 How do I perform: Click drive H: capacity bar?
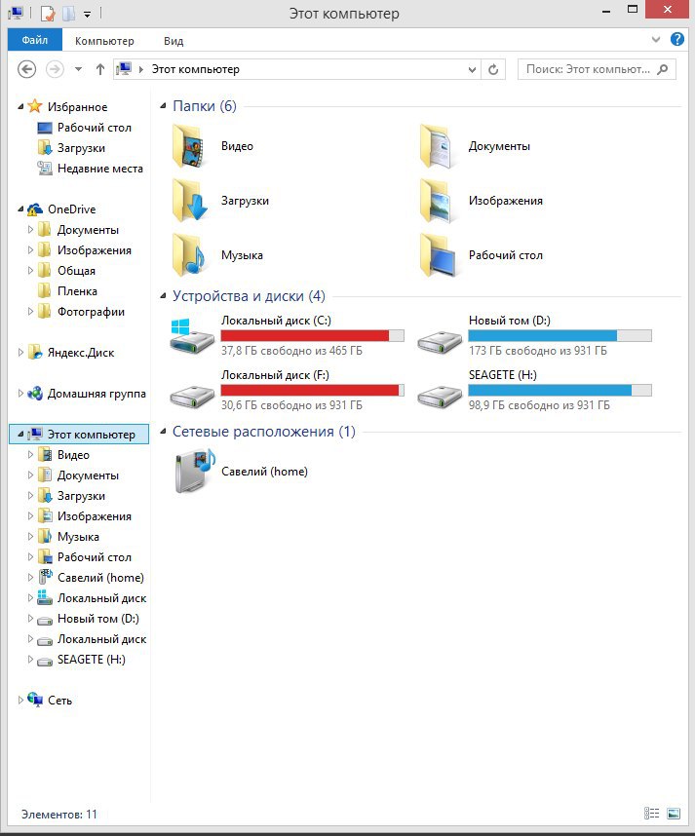coord(560,390)
